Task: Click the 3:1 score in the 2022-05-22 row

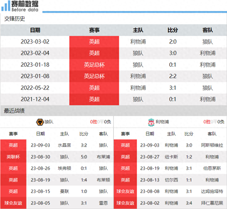Action: [x=173, y=88]
